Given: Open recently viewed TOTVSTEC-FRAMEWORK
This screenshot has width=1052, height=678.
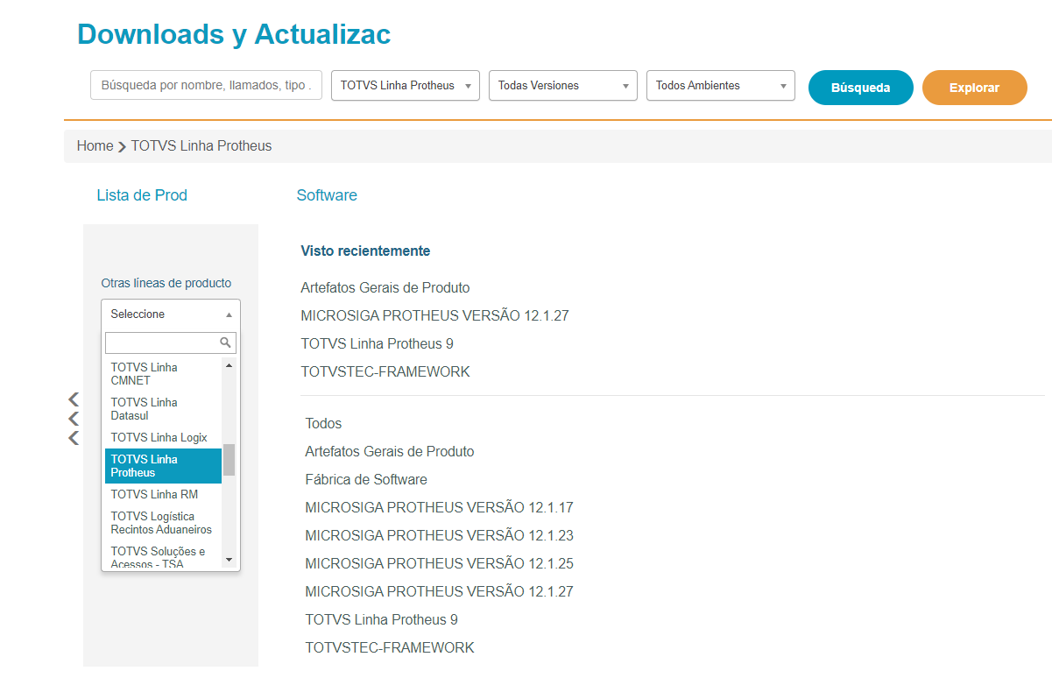Looking at the screenshot, I should click(385, 371).
